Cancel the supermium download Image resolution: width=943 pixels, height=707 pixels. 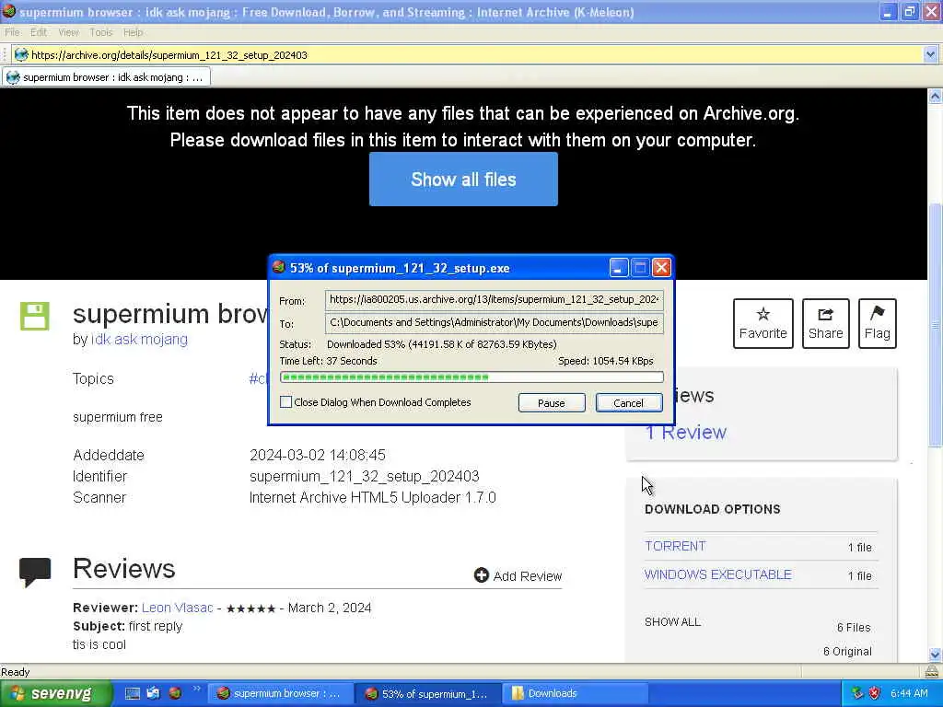point(628,403)
